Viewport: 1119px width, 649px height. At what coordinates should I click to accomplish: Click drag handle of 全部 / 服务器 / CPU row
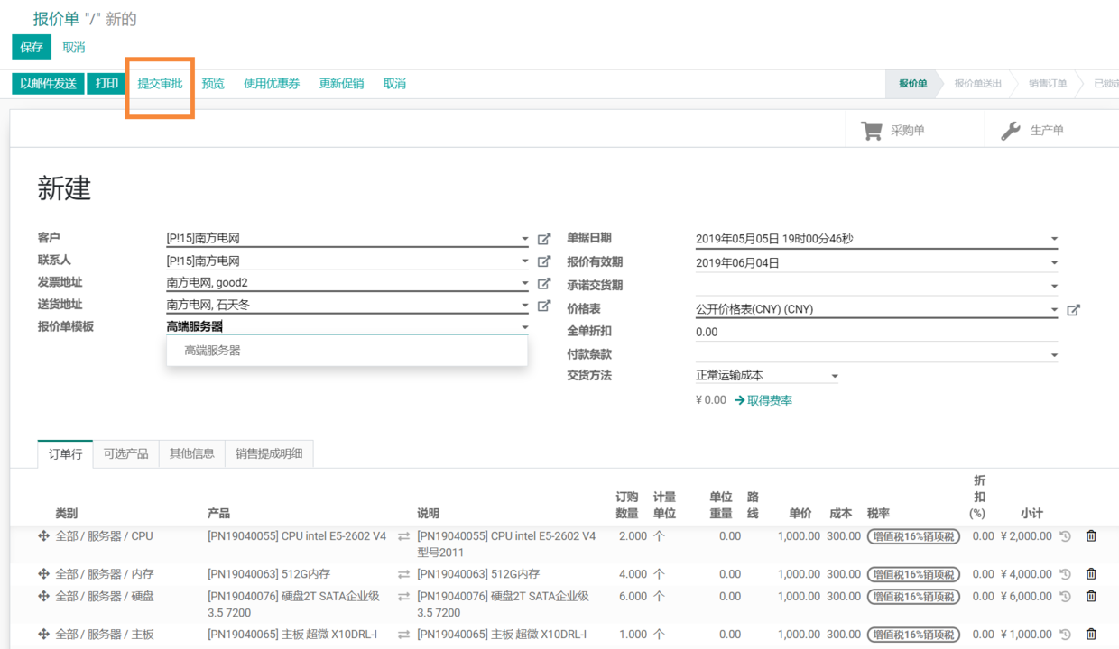43,536
